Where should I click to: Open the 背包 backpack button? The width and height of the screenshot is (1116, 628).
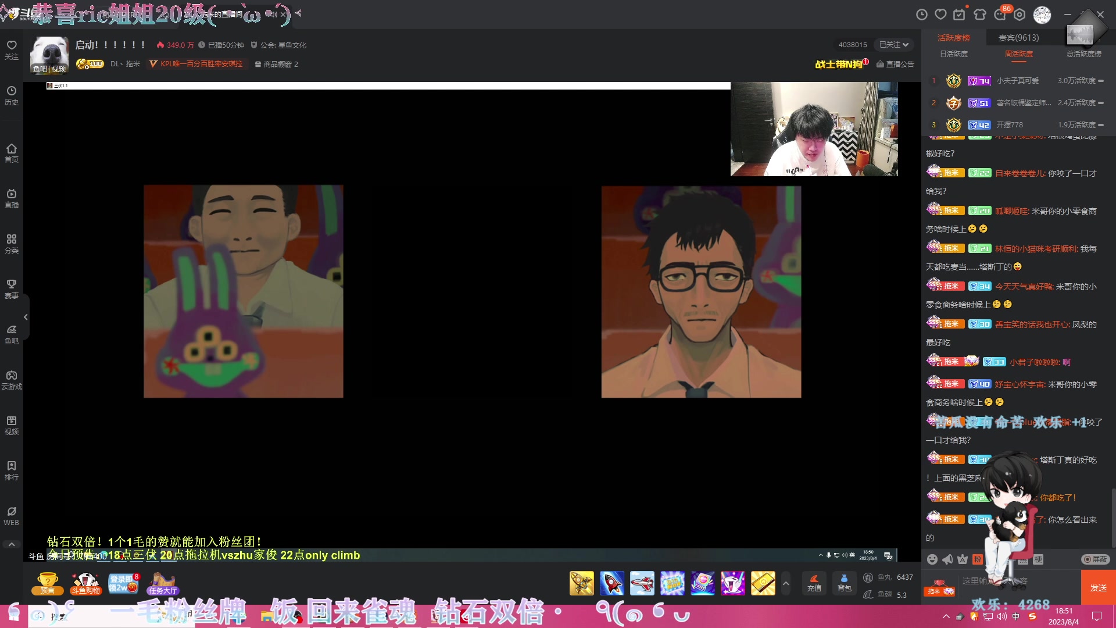pyautogui.click(x=844, y=583)
